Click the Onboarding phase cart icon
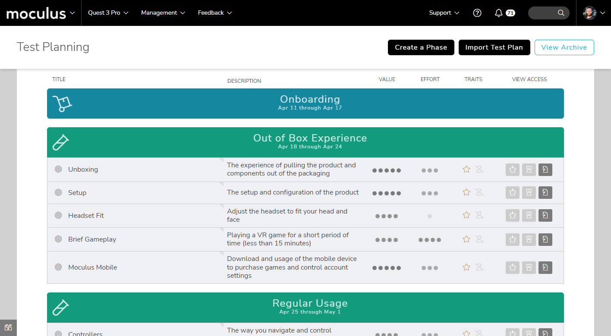 (62, 104)
